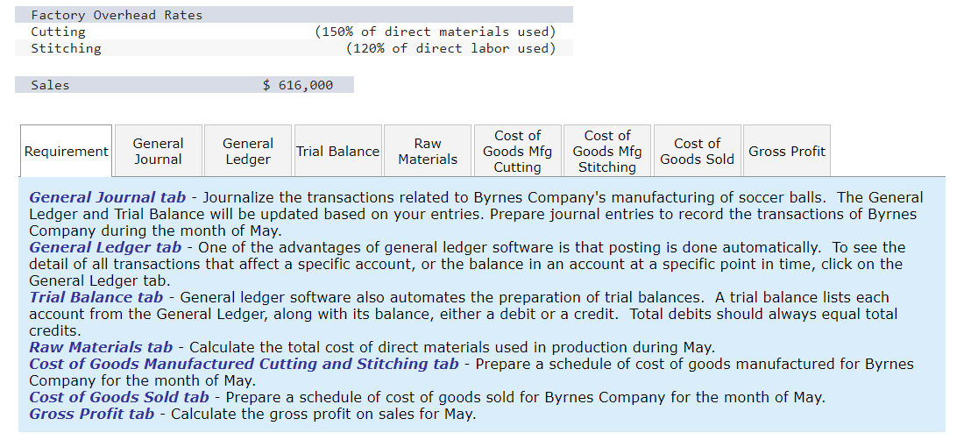Click '(150% of direct materials used)' text
This screenshot has height=440, width=964.
pyautogui.click(x=436, y=32)
